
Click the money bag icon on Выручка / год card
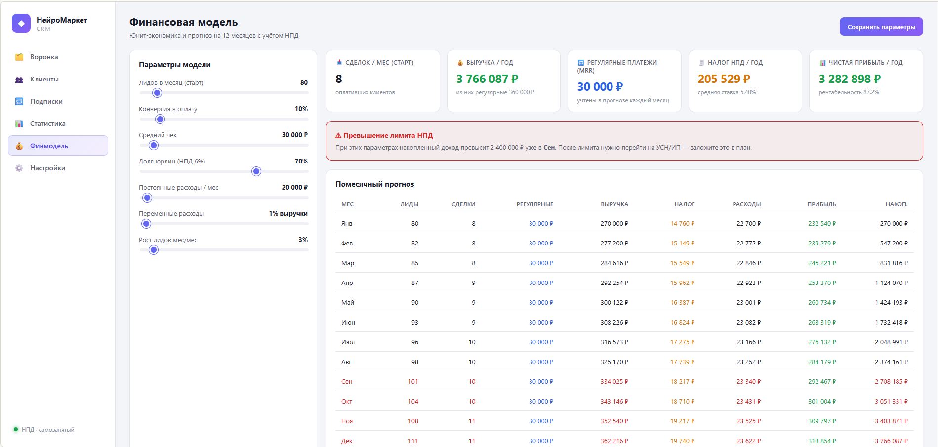(460, 63)
